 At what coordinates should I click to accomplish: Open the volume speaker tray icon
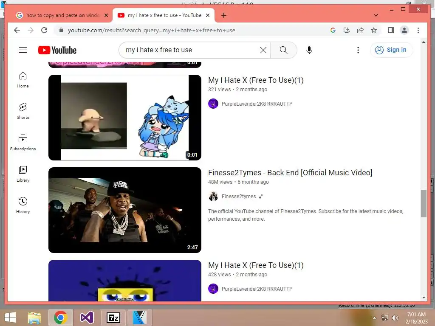coord(395,318)
